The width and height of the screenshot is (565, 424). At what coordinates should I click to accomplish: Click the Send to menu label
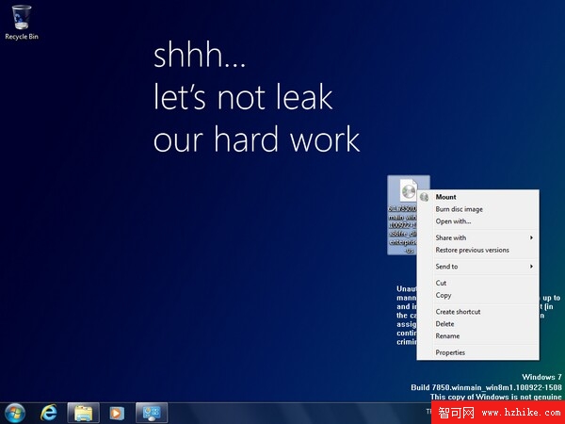[x=446, y=267]
